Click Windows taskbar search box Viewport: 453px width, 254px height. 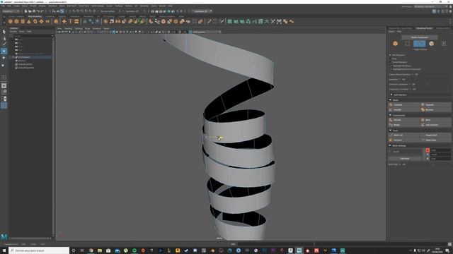coord(39,250)
